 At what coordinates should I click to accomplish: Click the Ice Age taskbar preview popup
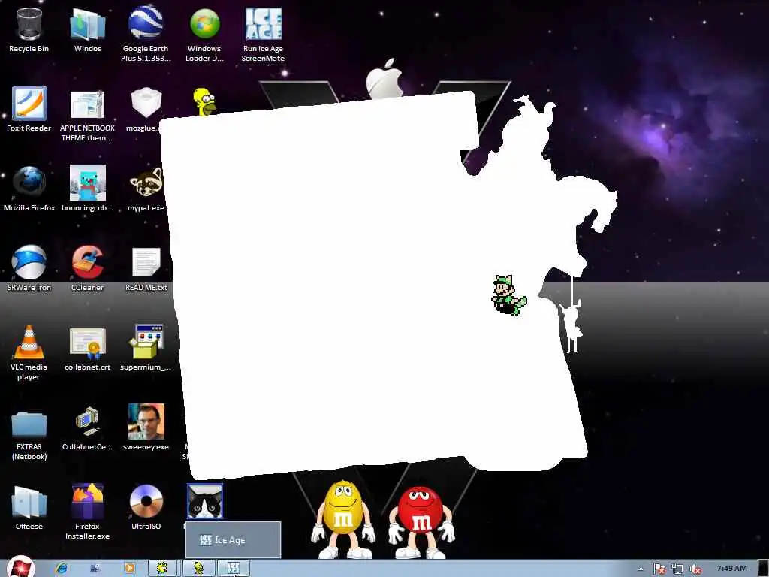[233, 539]
